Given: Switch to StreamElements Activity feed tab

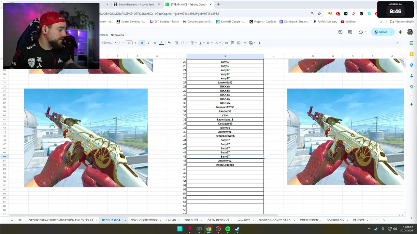Looking at the screenshot, I should tap(137, 5).
